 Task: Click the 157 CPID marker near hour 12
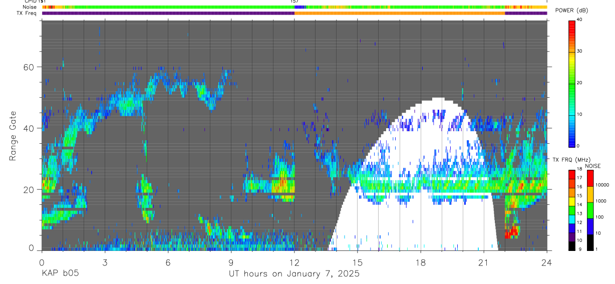click(294, 2)
